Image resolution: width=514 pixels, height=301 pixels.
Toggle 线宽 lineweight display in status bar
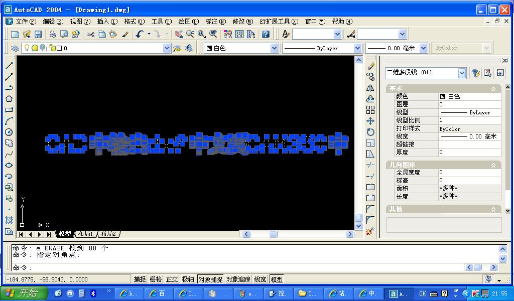[261, 279]
